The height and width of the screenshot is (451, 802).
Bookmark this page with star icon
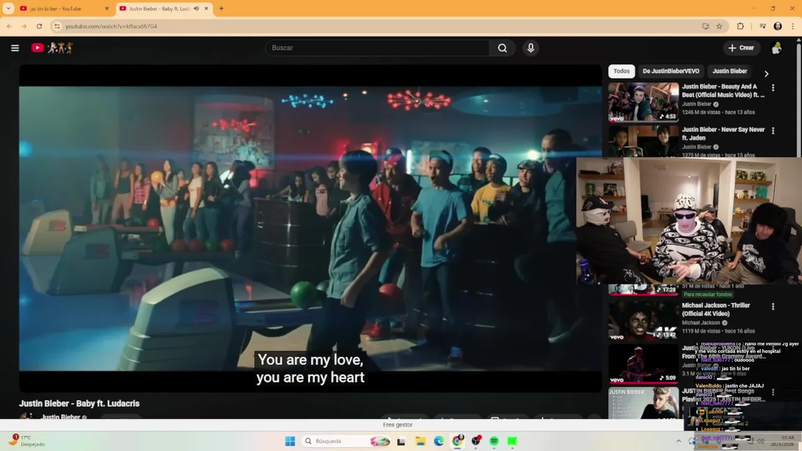[719, 26]
